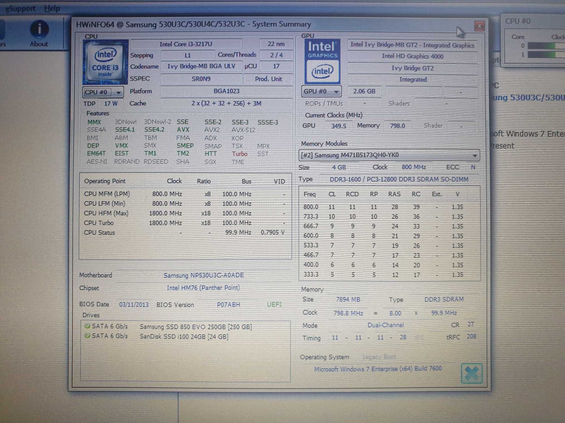Click the Samsung NP530U3C-A0ADE motherboard link

204,275
